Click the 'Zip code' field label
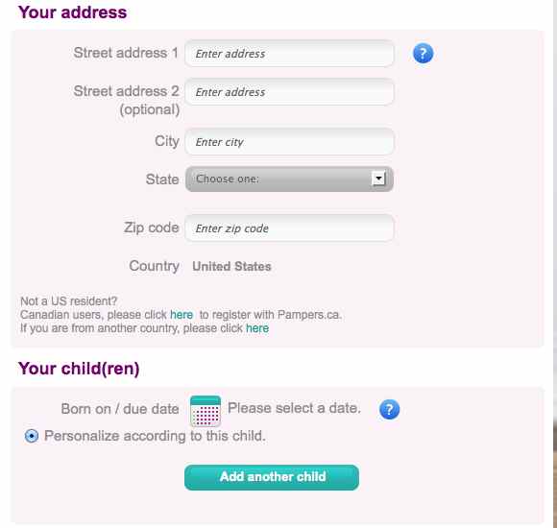This screenshot has height=528, width=557. [x=152, y=228]
